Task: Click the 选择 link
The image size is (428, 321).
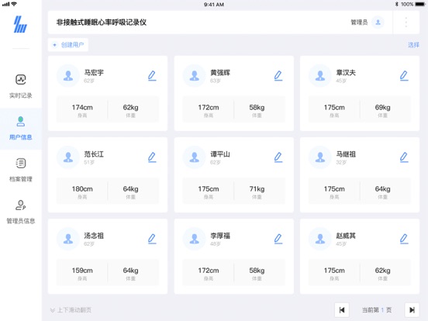Action: 413,45
